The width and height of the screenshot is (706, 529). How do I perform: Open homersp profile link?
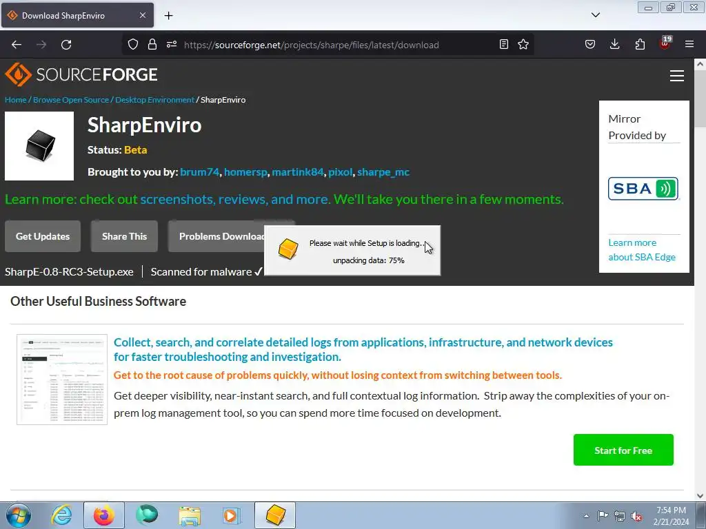(x=245, y=172)
